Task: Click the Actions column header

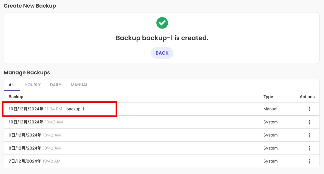Action: (307, 97)
